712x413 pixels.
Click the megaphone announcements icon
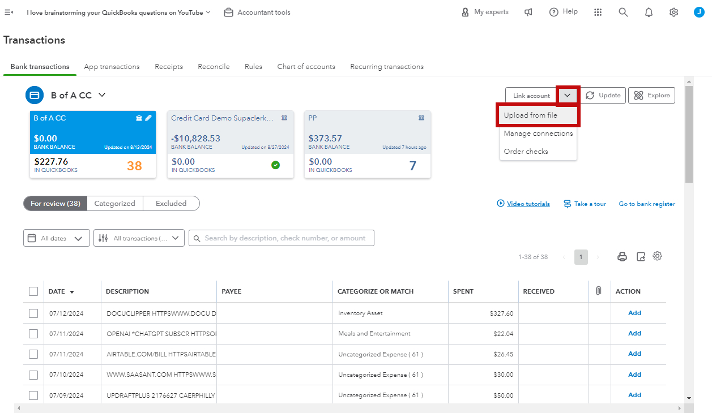[528, 12]
